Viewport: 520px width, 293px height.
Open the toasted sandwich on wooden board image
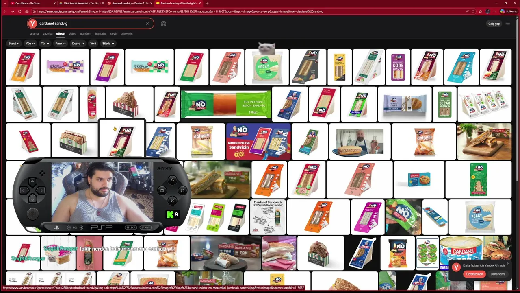pyautogui.click(x=484, y=142)
